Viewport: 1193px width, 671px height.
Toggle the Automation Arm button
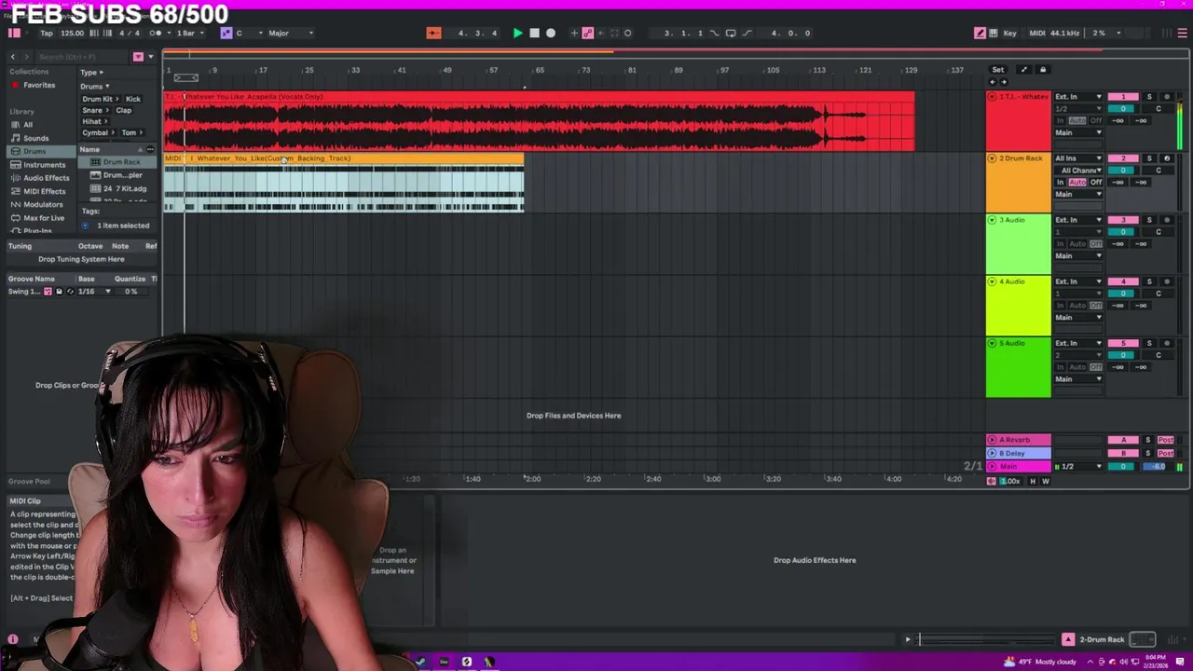(x=588, y=34)
